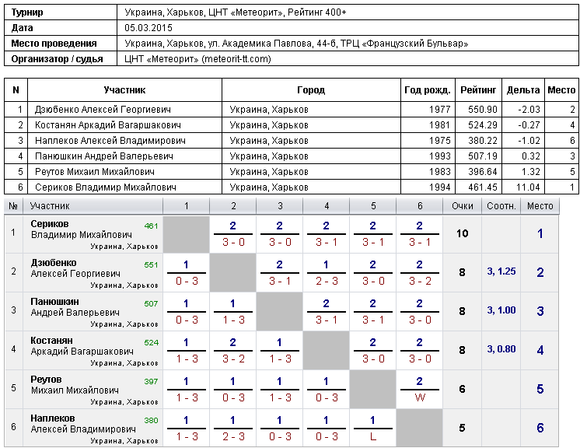Image resolution: width=580 pixels, height=448 pixels.
Task: Click Реутов's points total 6
Action: (x=463, y=389)
